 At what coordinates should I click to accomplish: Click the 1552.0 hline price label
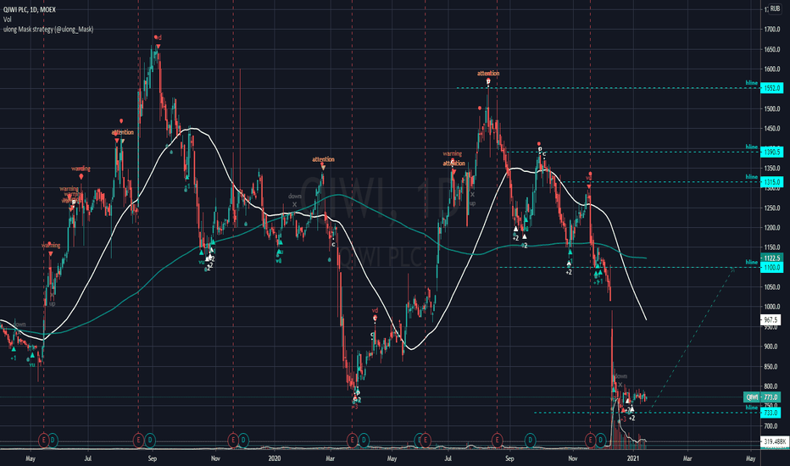[x=772, y=88]
